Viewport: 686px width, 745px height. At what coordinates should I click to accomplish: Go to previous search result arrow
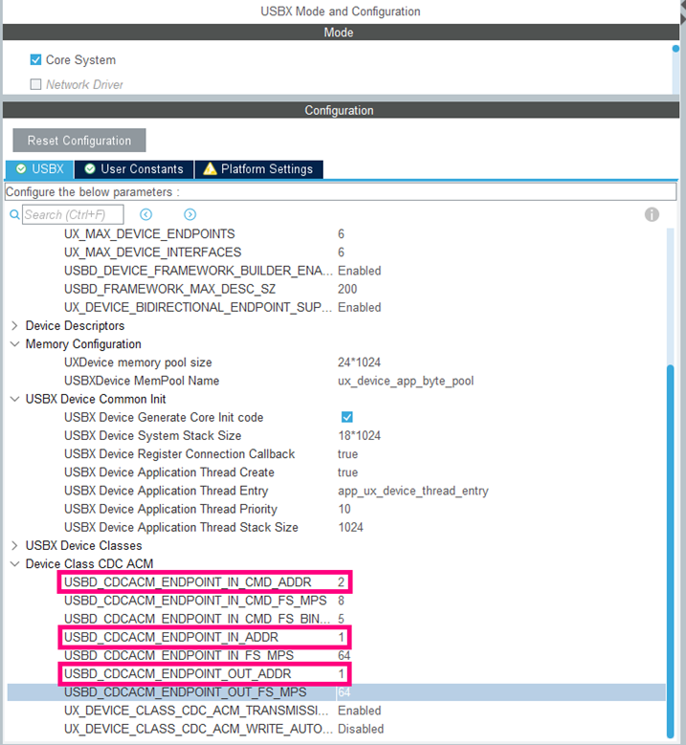coord(146,215)
